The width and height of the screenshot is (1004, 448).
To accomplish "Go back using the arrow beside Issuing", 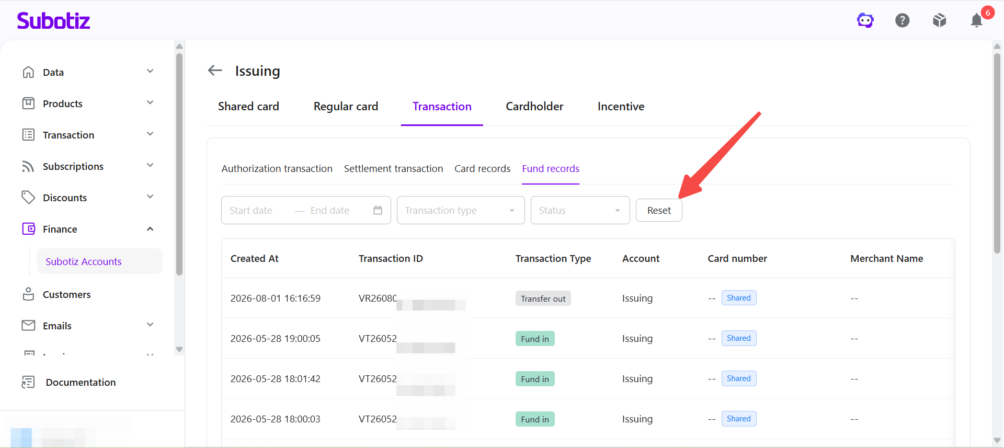I will pyautogui.click(x=215, y=70).
